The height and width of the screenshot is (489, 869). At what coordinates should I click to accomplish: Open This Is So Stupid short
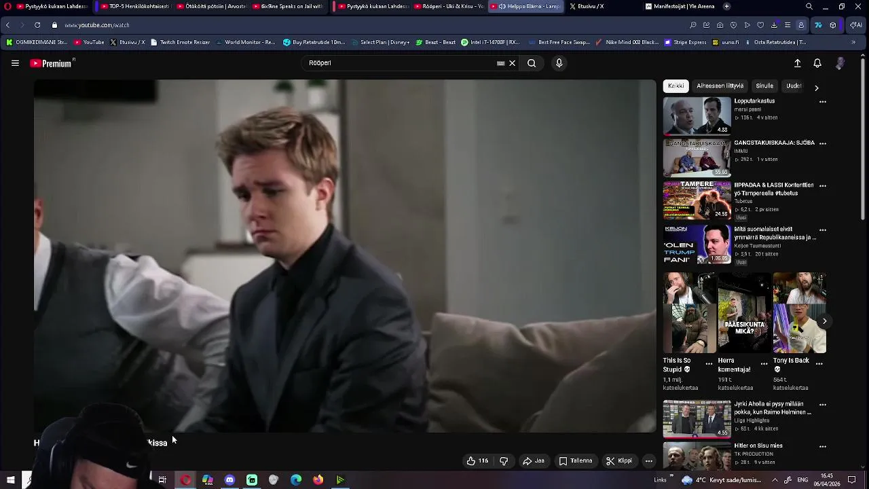click(x=690, y=313)
